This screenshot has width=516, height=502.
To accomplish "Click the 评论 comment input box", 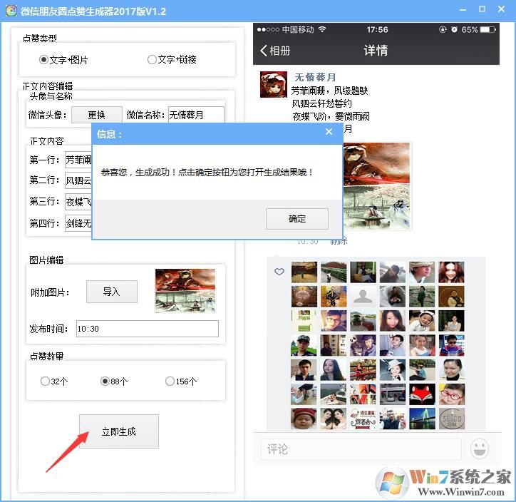I will pos(361,449).
